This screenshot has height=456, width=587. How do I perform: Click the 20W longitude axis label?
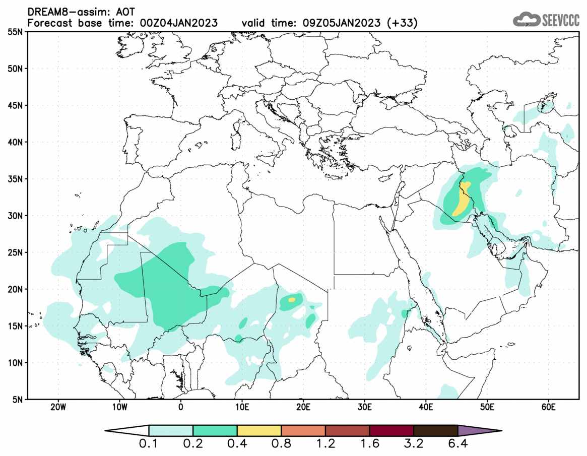pos(58,407)
